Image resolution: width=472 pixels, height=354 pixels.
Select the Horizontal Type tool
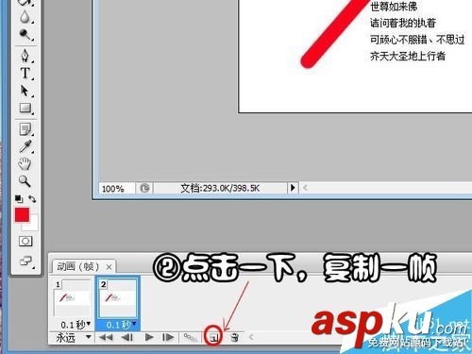[x=25, y=73]
